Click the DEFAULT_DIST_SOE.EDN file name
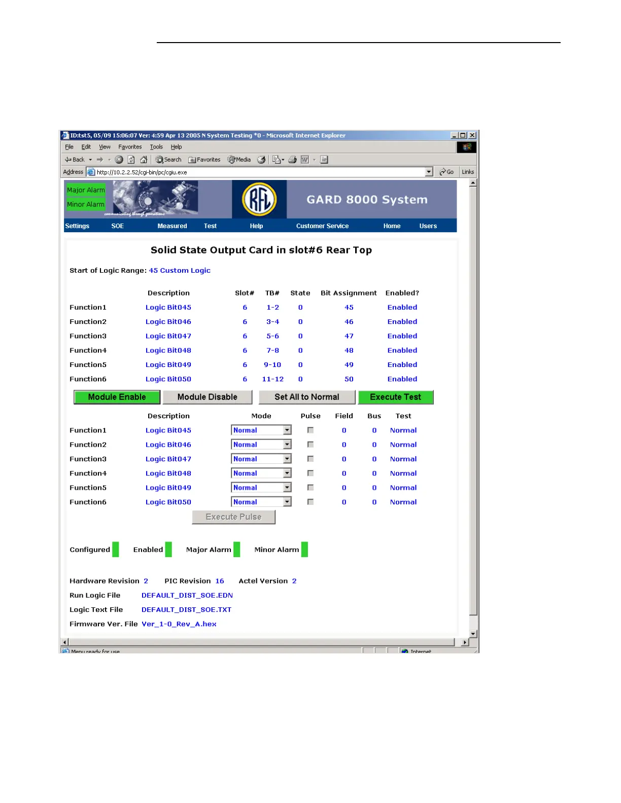 point(187,596)
